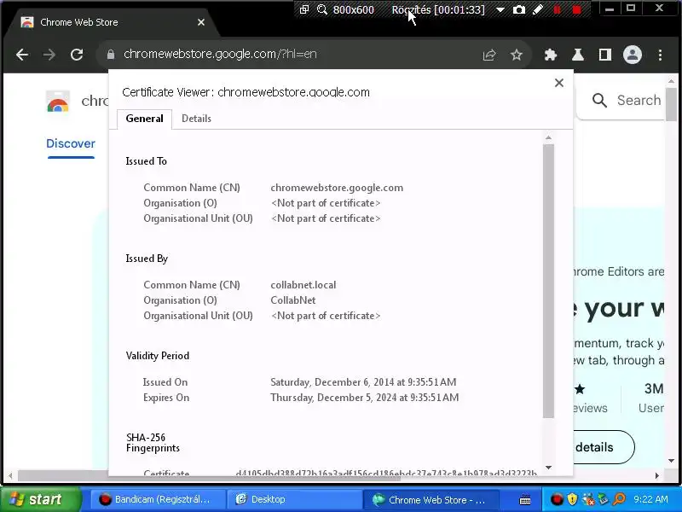Click the safely remove hardware tray icon
Viewport: 682px width, 512px height.
603,499
